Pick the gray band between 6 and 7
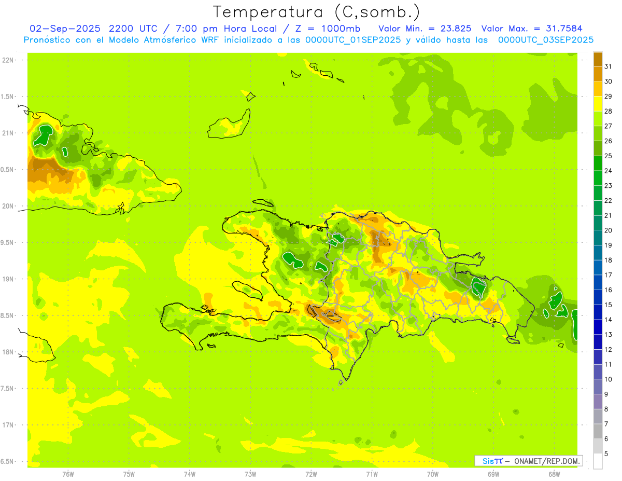 pyautogui.click(x=598, y=432)
